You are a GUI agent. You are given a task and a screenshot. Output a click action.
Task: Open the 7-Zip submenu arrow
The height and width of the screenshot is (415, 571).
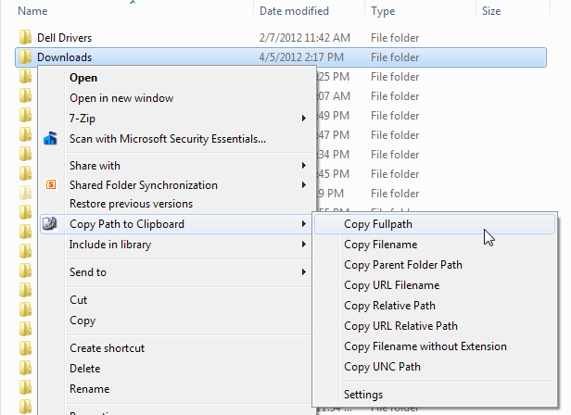pos(304,119)
